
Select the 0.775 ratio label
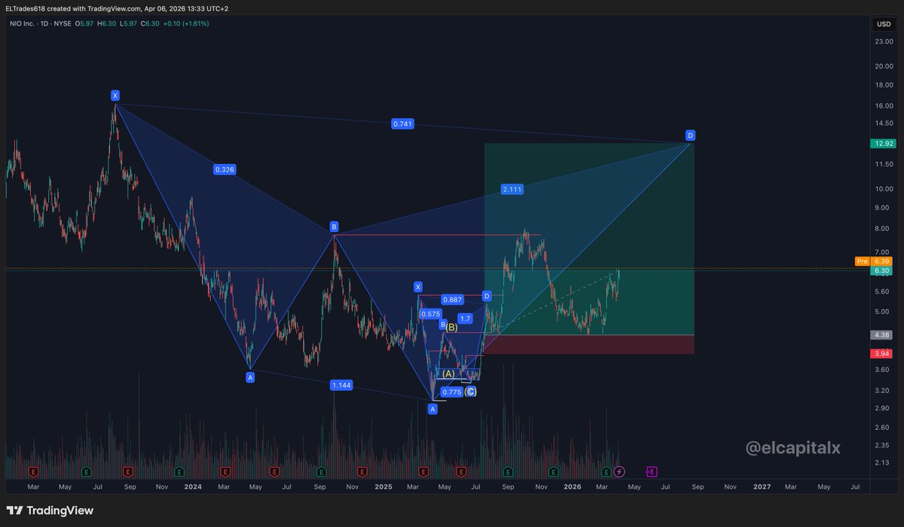pos(452,391)
